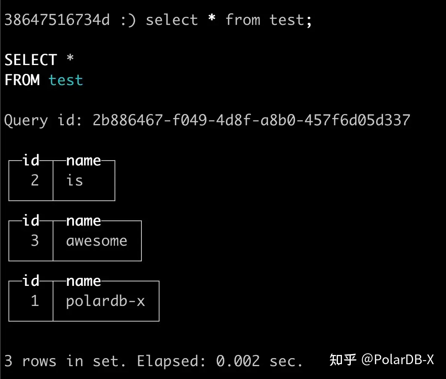Click the id header above value 2

31,161
